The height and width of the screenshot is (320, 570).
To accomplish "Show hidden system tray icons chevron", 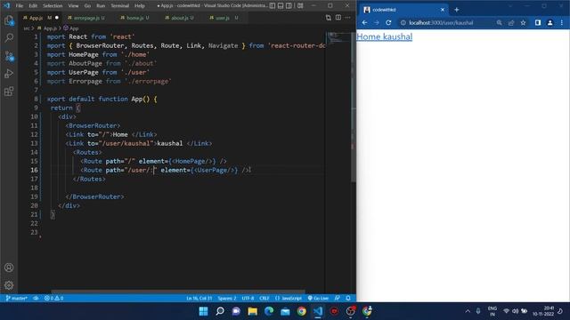I will (468, 311).
